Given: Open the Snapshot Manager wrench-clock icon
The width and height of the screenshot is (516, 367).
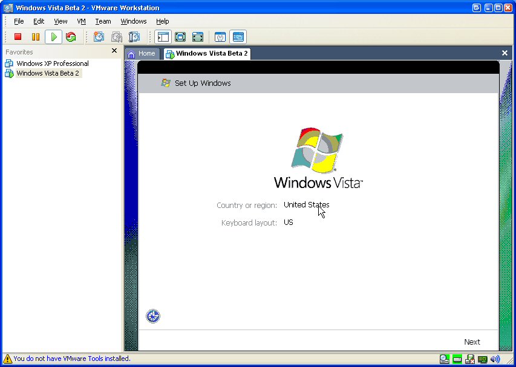Looking at the screenshot, I should (134, 37).
